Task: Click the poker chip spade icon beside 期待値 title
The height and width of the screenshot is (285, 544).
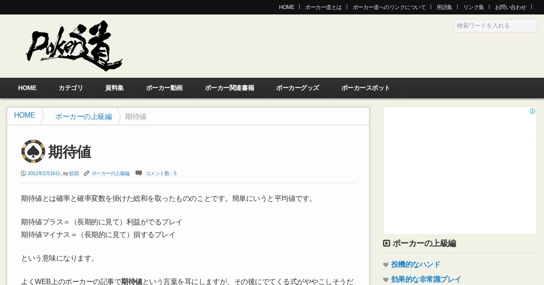Action: point(33,152)
